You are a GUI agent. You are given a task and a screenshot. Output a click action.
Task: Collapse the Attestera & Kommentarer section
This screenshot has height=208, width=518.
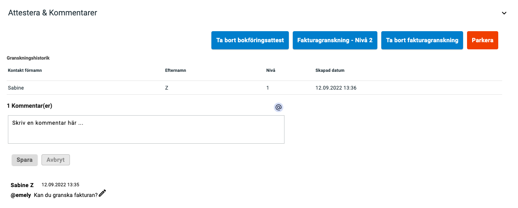point(504,13)
